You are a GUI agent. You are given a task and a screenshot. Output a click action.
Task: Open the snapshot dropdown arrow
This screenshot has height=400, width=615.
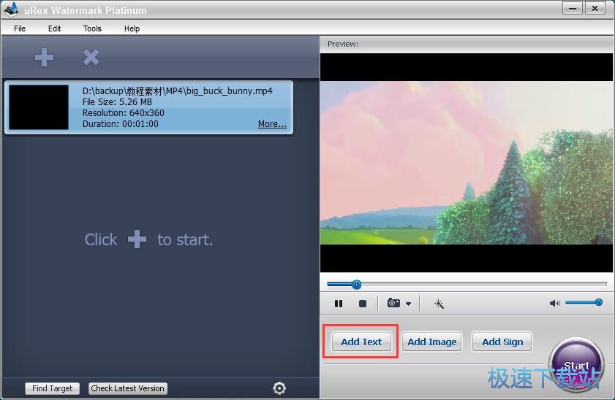[408, 304]
